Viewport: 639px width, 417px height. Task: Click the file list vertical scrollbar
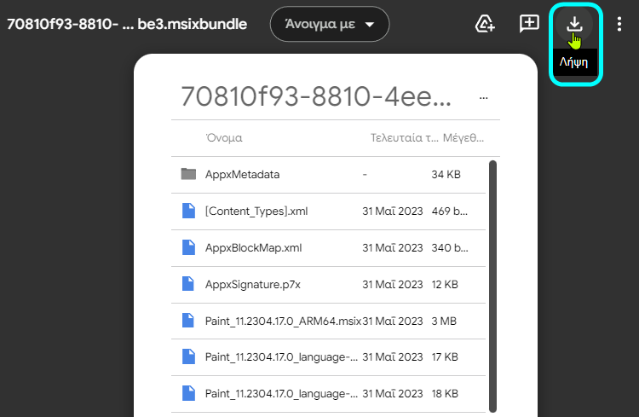pos(492,286)
